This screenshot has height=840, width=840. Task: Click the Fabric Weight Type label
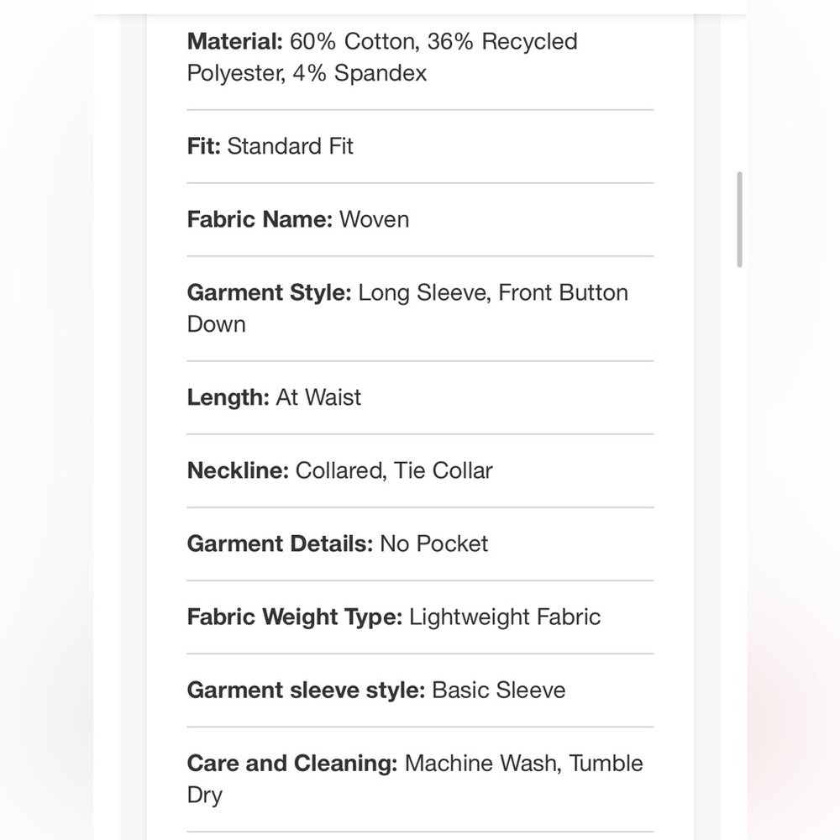pyautogui.click(x=295, y=617)
